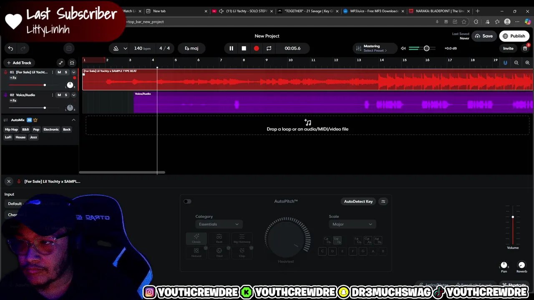
Task: Open the E♭ maj key selector
Action: point(191,48)
